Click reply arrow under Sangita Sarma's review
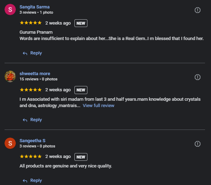This screenshot has height=185, width=211. coord(25,53)
